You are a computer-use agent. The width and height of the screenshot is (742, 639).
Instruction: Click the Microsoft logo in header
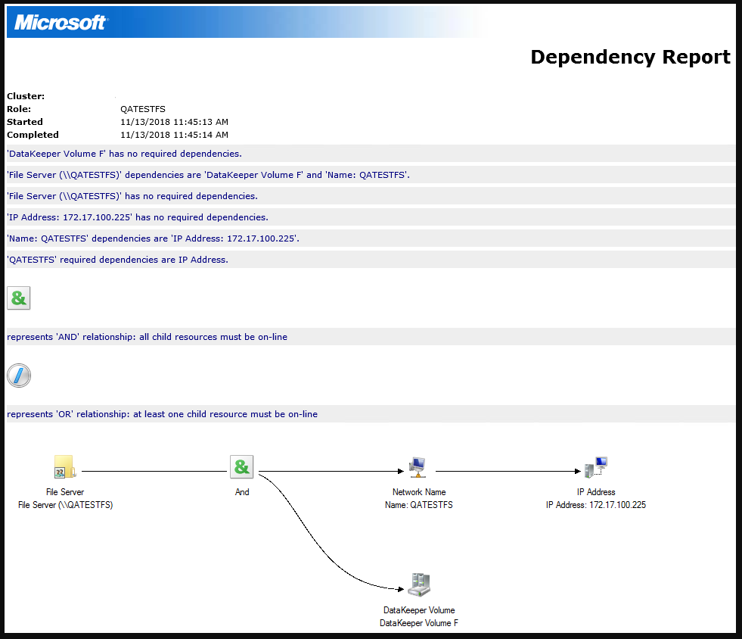61,22
